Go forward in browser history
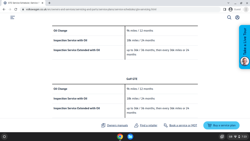 pos(10,10)
